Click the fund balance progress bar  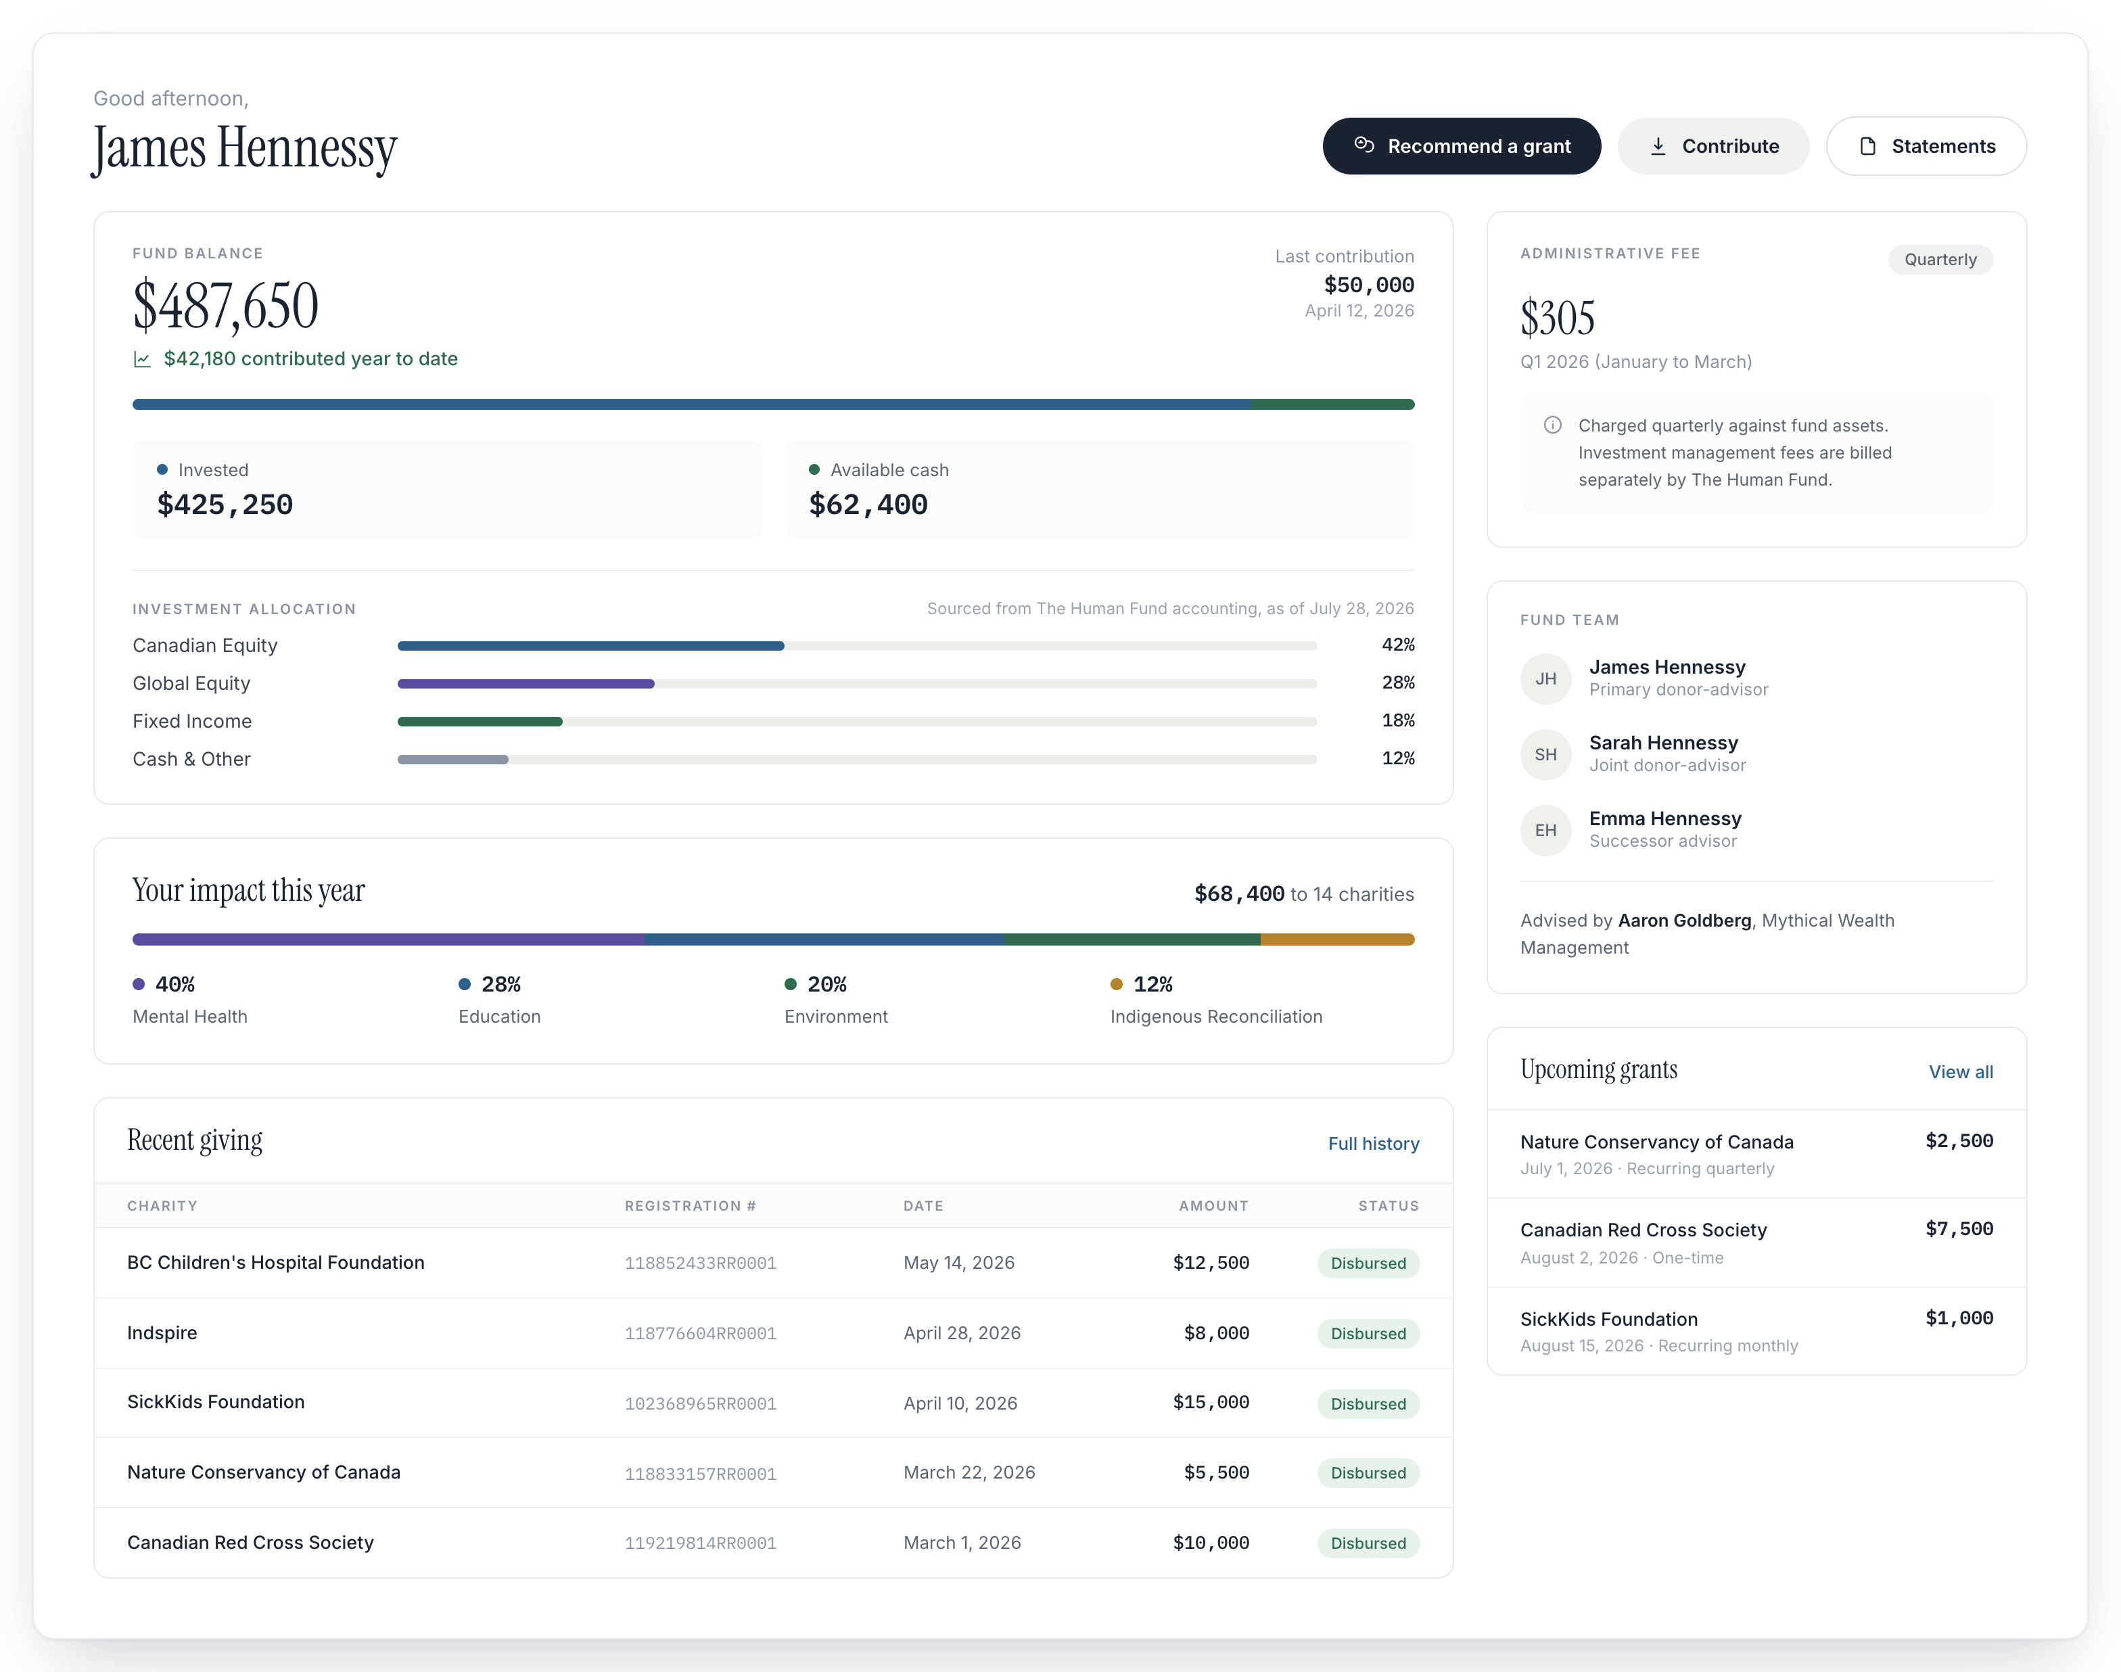(773, 404)
